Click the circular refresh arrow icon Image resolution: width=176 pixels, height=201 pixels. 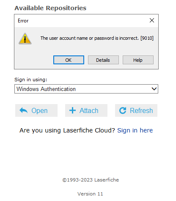click(x=123, y=110)
